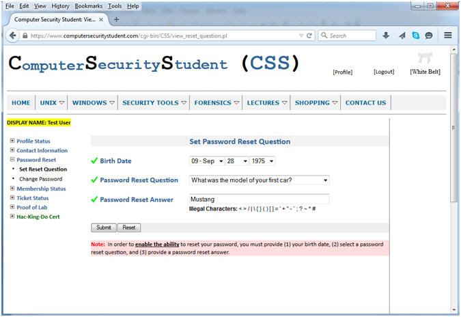
Task: Open the Help menu
Action: 133,6
